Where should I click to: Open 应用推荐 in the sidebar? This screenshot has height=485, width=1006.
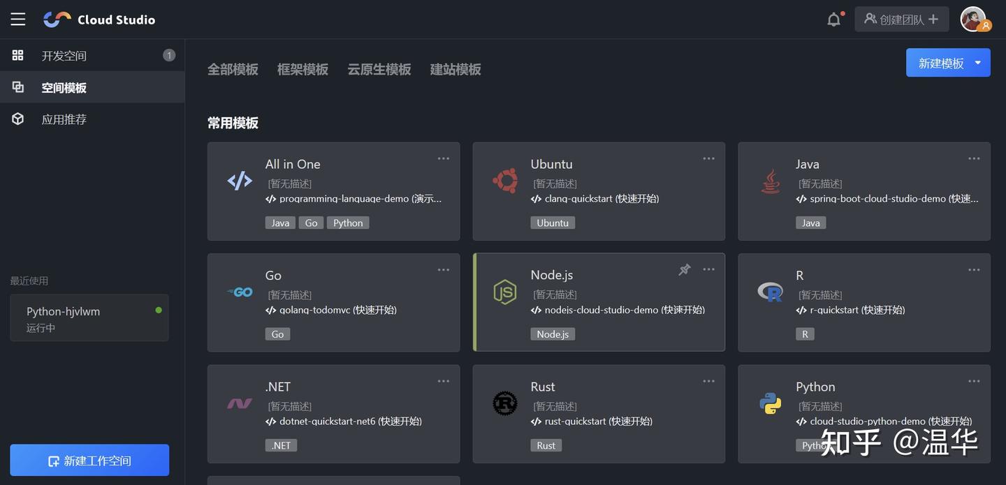[x=92, y=119]
